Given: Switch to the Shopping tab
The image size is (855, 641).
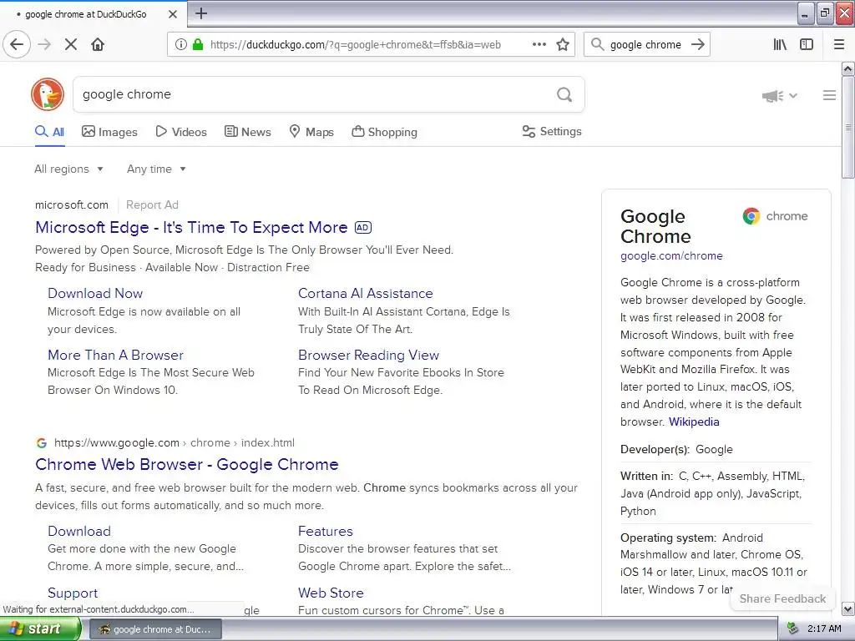Looking at the screenshot, I should (x=384, y=131).
